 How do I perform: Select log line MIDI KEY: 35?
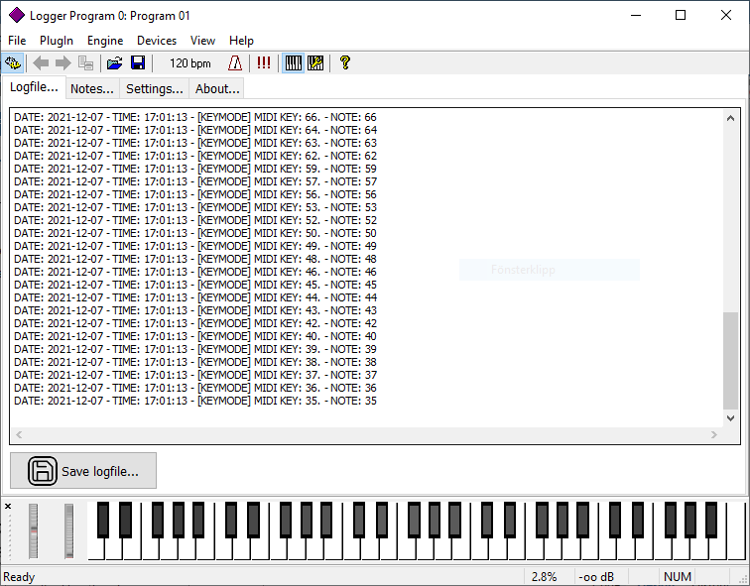[x=195, y=401]
